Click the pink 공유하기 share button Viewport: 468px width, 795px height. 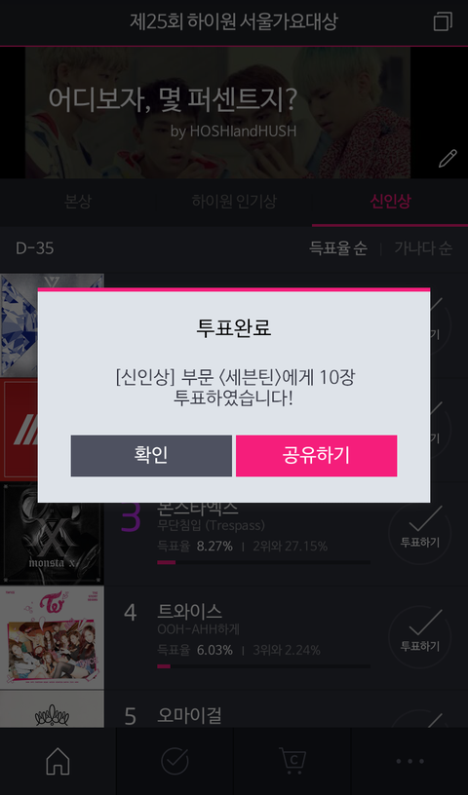pyautogui.click(x=316, y=455)
